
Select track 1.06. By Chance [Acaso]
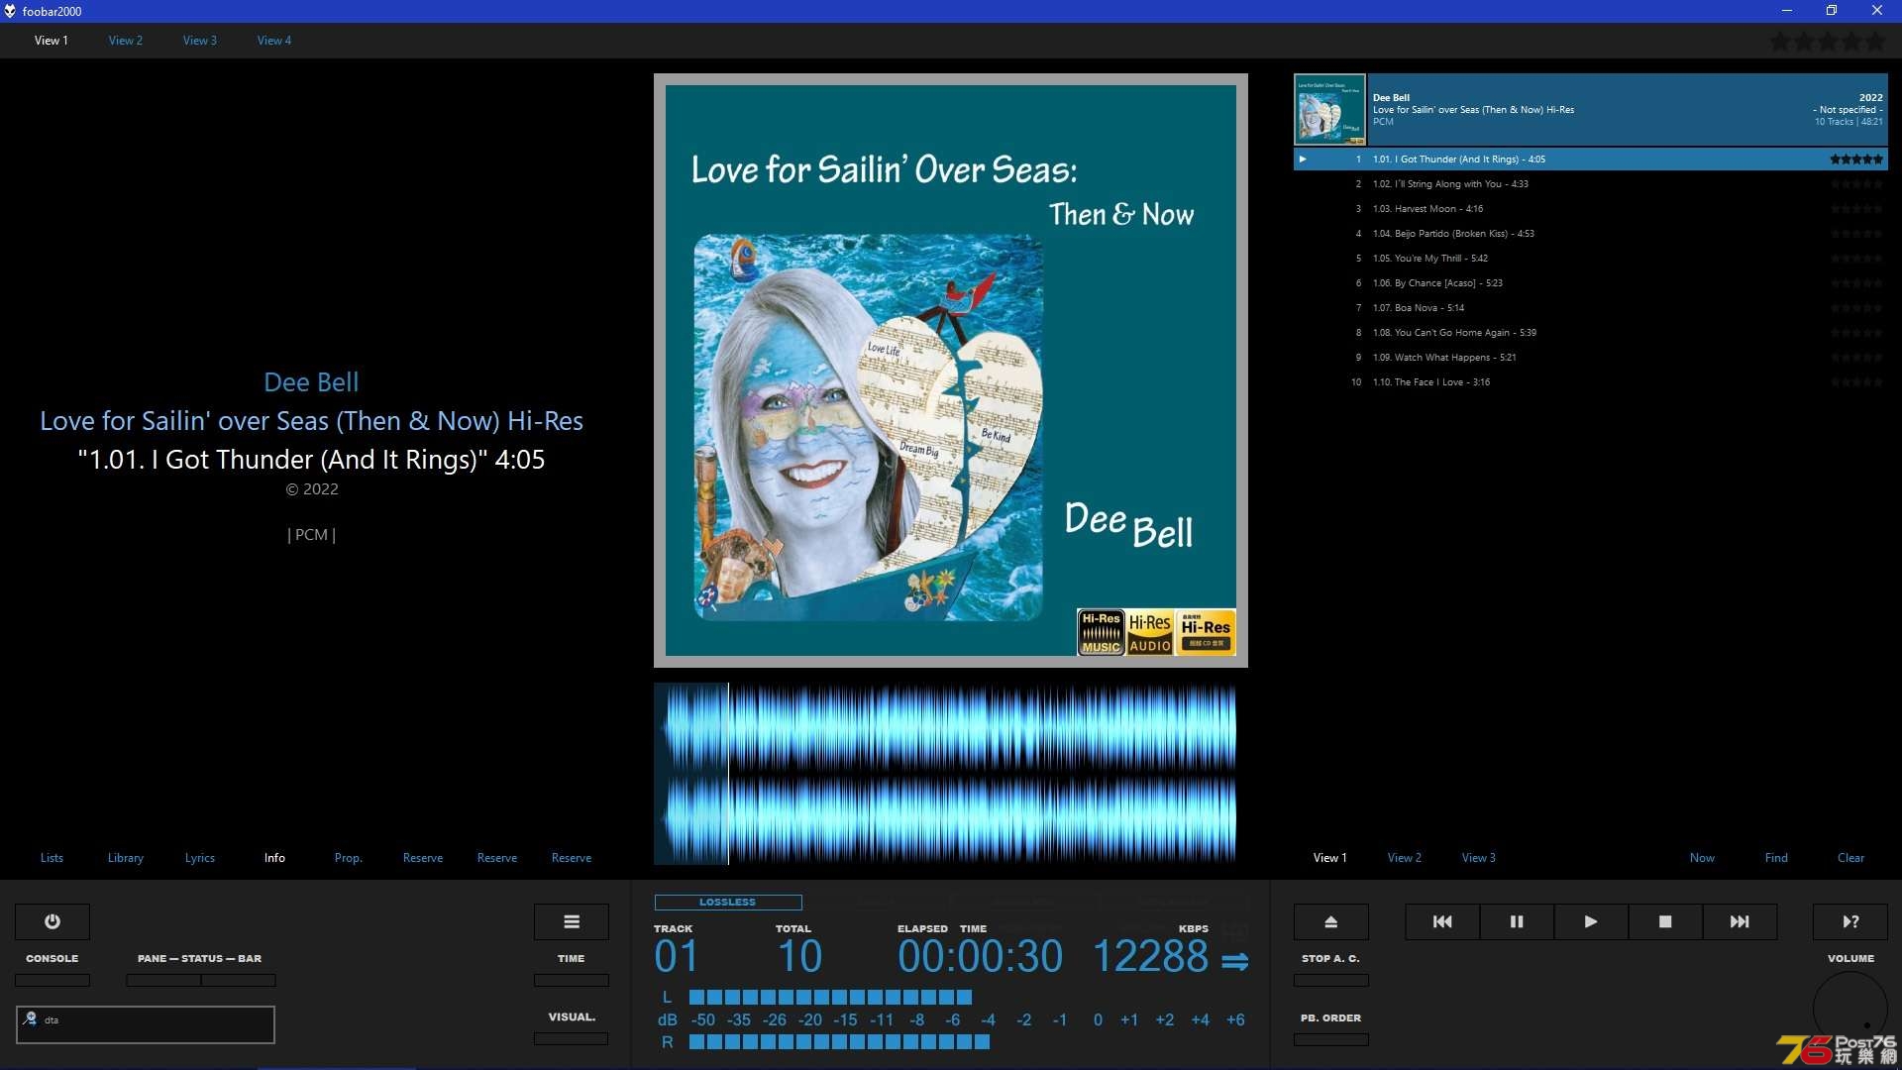[x=1591, y=283]
